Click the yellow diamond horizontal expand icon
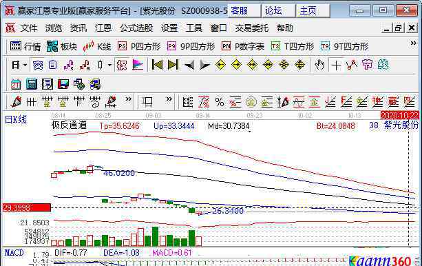 [x=252, y=65]
